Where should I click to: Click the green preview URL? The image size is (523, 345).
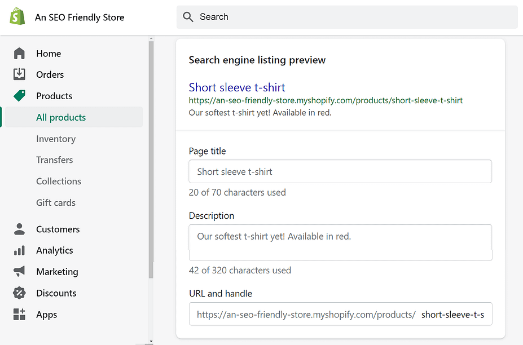326,100
